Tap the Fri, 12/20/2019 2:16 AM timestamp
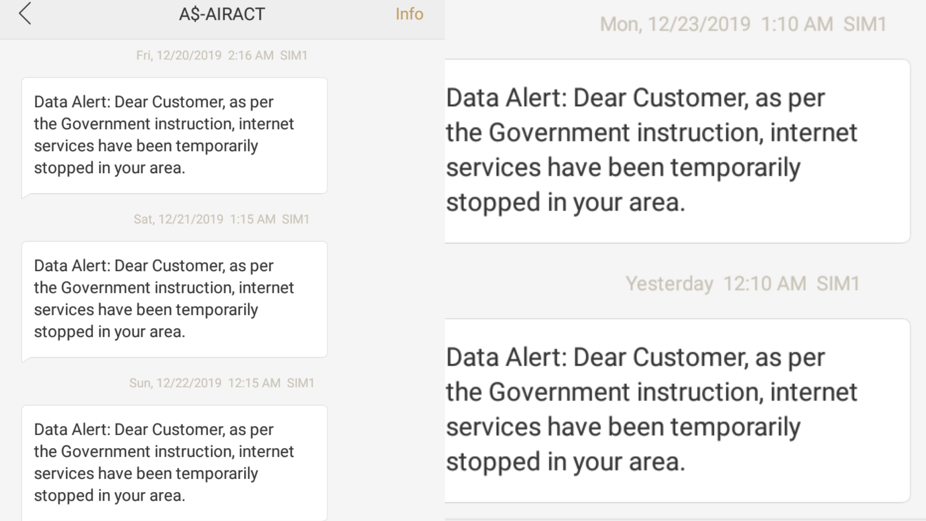Screen dimensions: 926x521 coord(204,55)
